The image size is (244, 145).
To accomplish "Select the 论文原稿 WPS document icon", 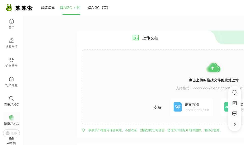I will (x=178, y=107).
